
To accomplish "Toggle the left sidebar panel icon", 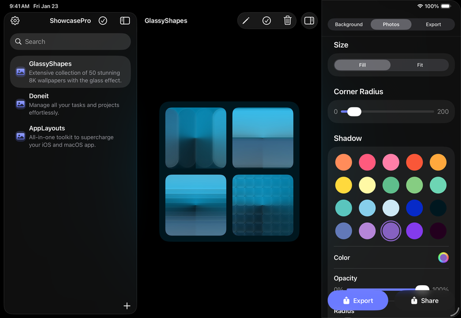I will tap(125, 21).
